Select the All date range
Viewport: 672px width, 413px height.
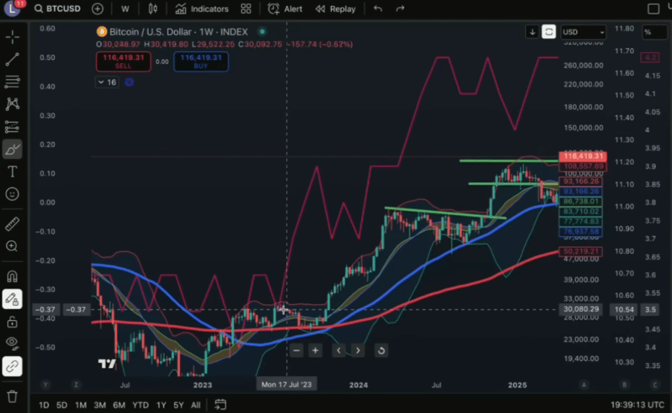[196, 405]
